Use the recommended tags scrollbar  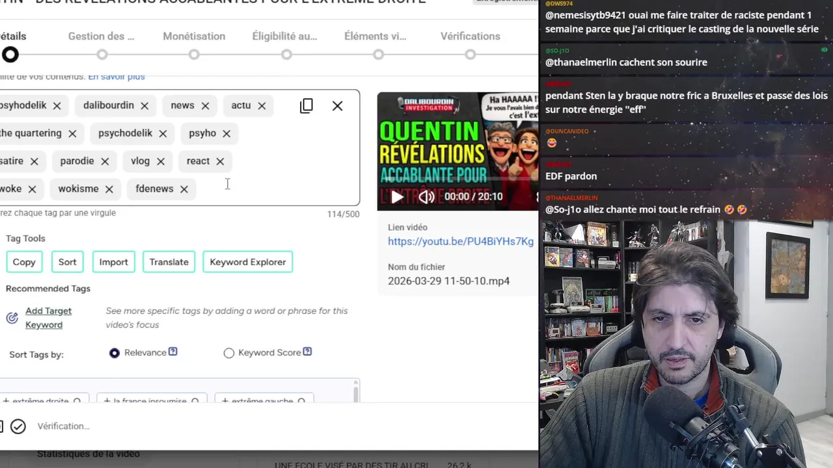355,394
